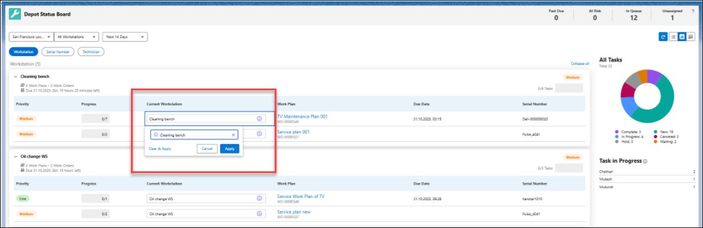The image size is (703, 228).
Task: Select the Serial Number grouping pill
Action: (58, 52)
